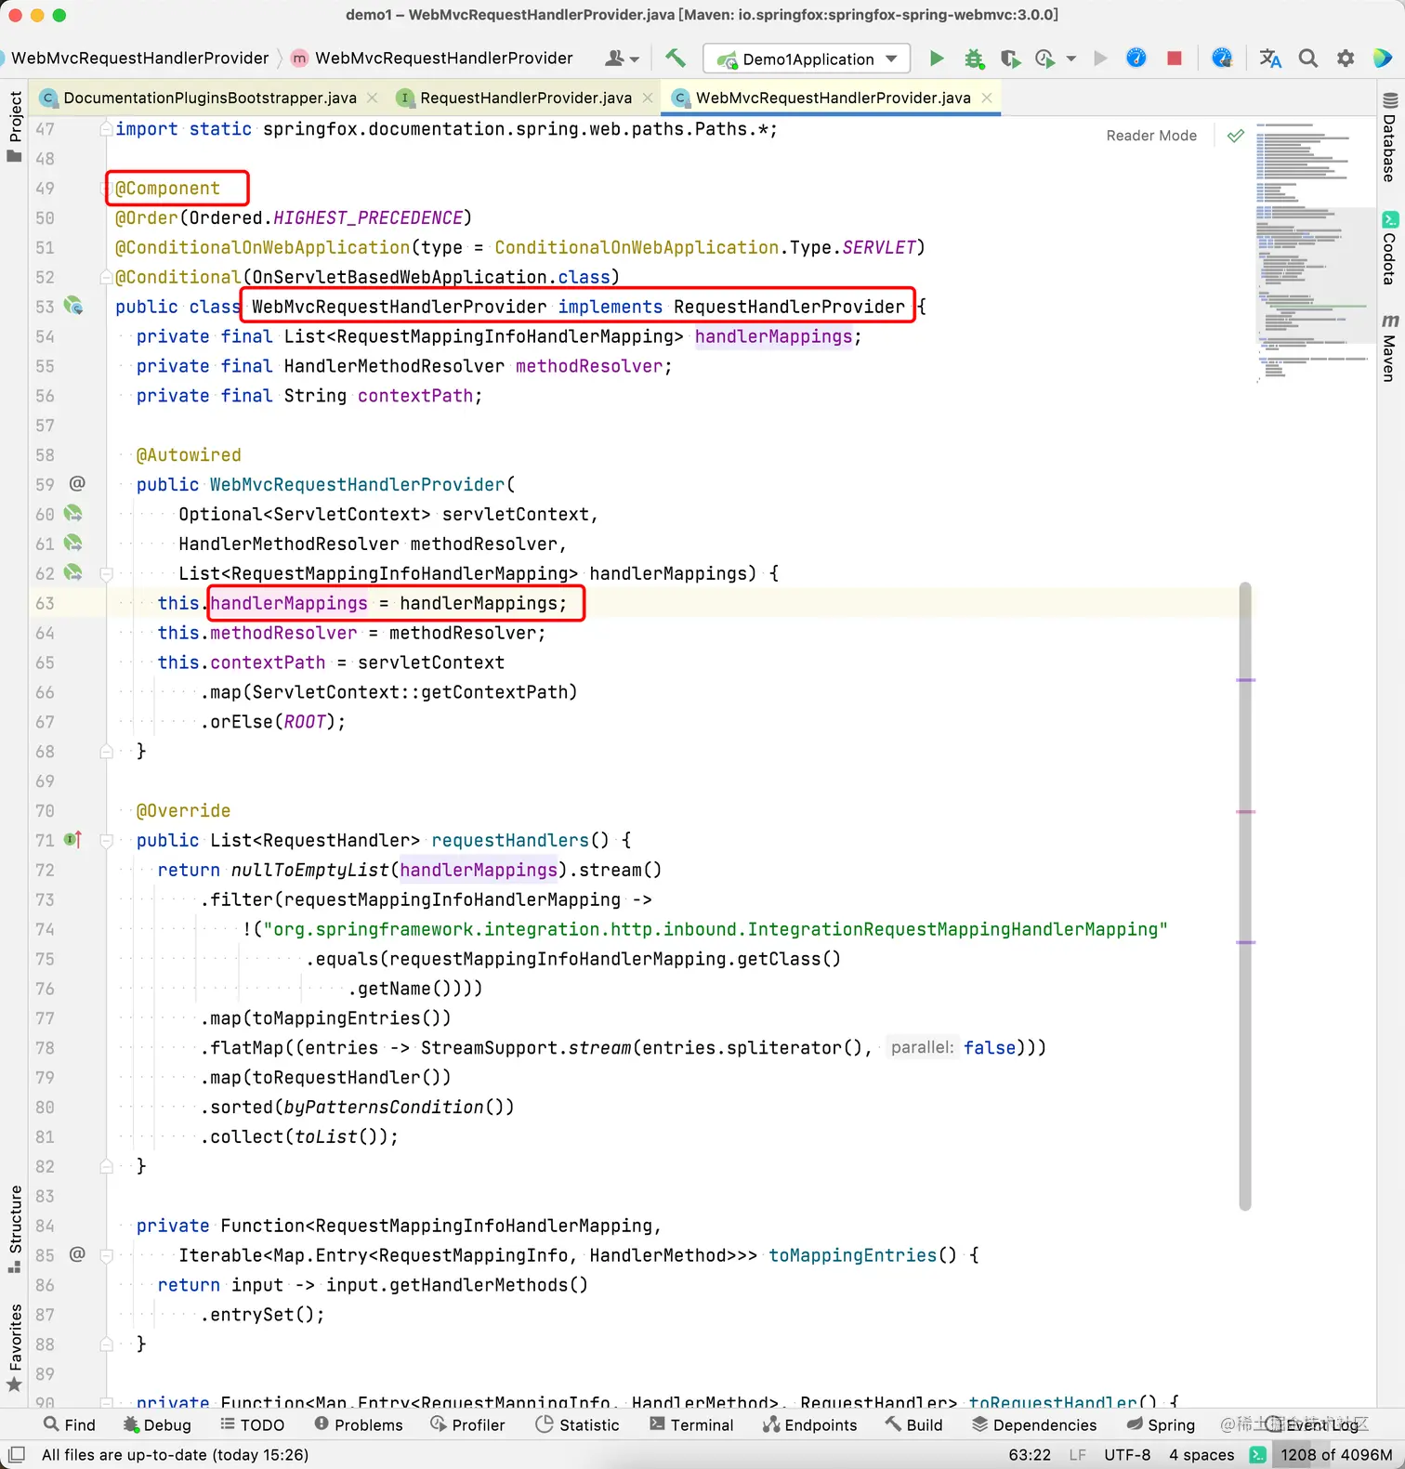Open the Structure tool window
The width and height of the screenshot is (1405, 1469).
tap(14, 1228)
